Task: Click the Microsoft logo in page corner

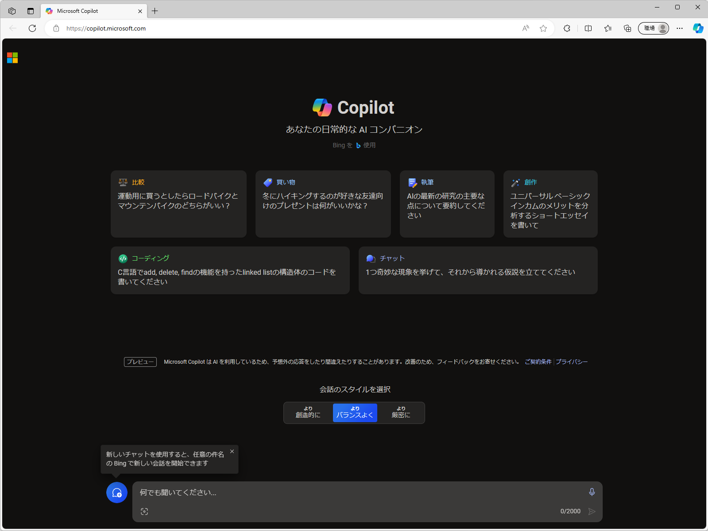Action: coord(12,58)
